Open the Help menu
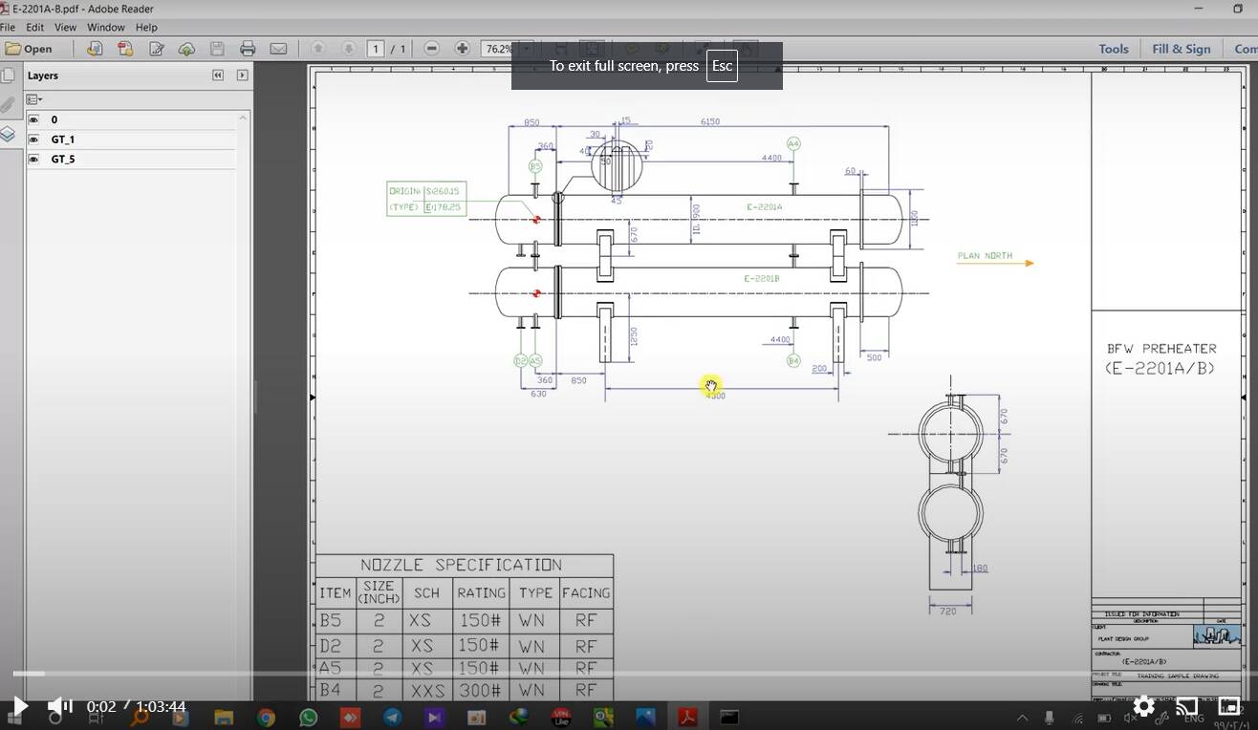1258x730 pixels. pos(146,28)
